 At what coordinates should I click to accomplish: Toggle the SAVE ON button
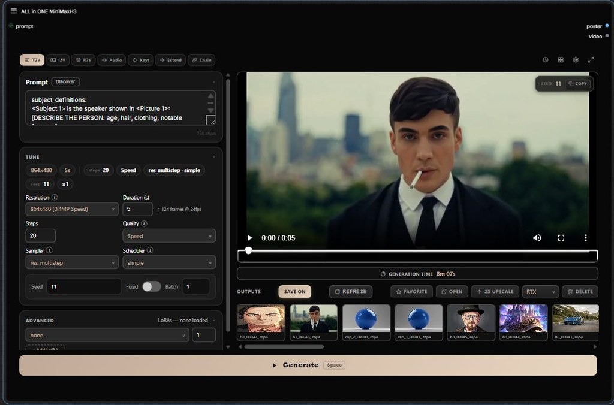click(x=295, y=292)
